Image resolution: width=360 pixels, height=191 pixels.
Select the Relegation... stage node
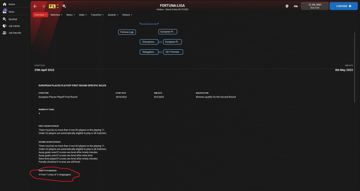tap(149, 52)
